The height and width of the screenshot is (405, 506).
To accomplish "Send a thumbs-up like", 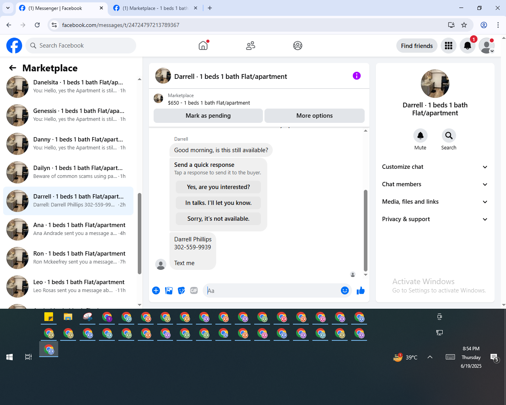I will [361, 290].
